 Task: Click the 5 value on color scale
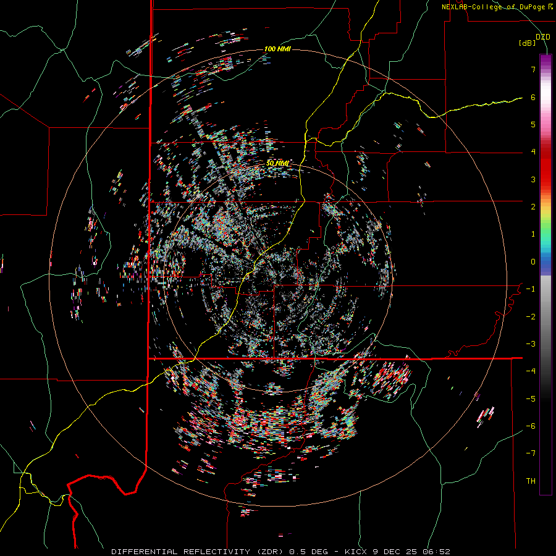533,124
